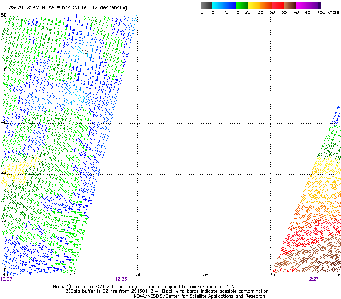Click the purple time label "12:26"
This screenshot has width=341, height=299.
[121, 279]
